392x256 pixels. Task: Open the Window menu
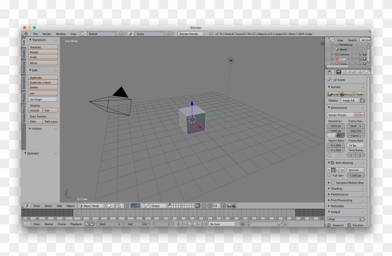coord(61,34)
